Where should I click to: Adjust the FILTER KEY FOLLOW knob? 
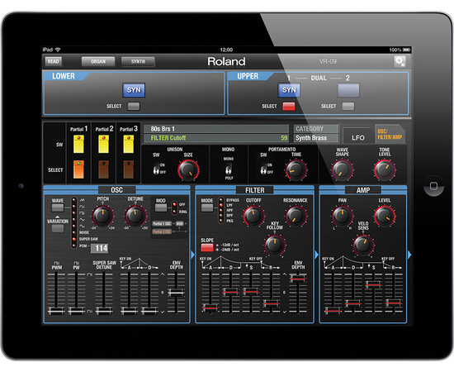click(275, 245)
